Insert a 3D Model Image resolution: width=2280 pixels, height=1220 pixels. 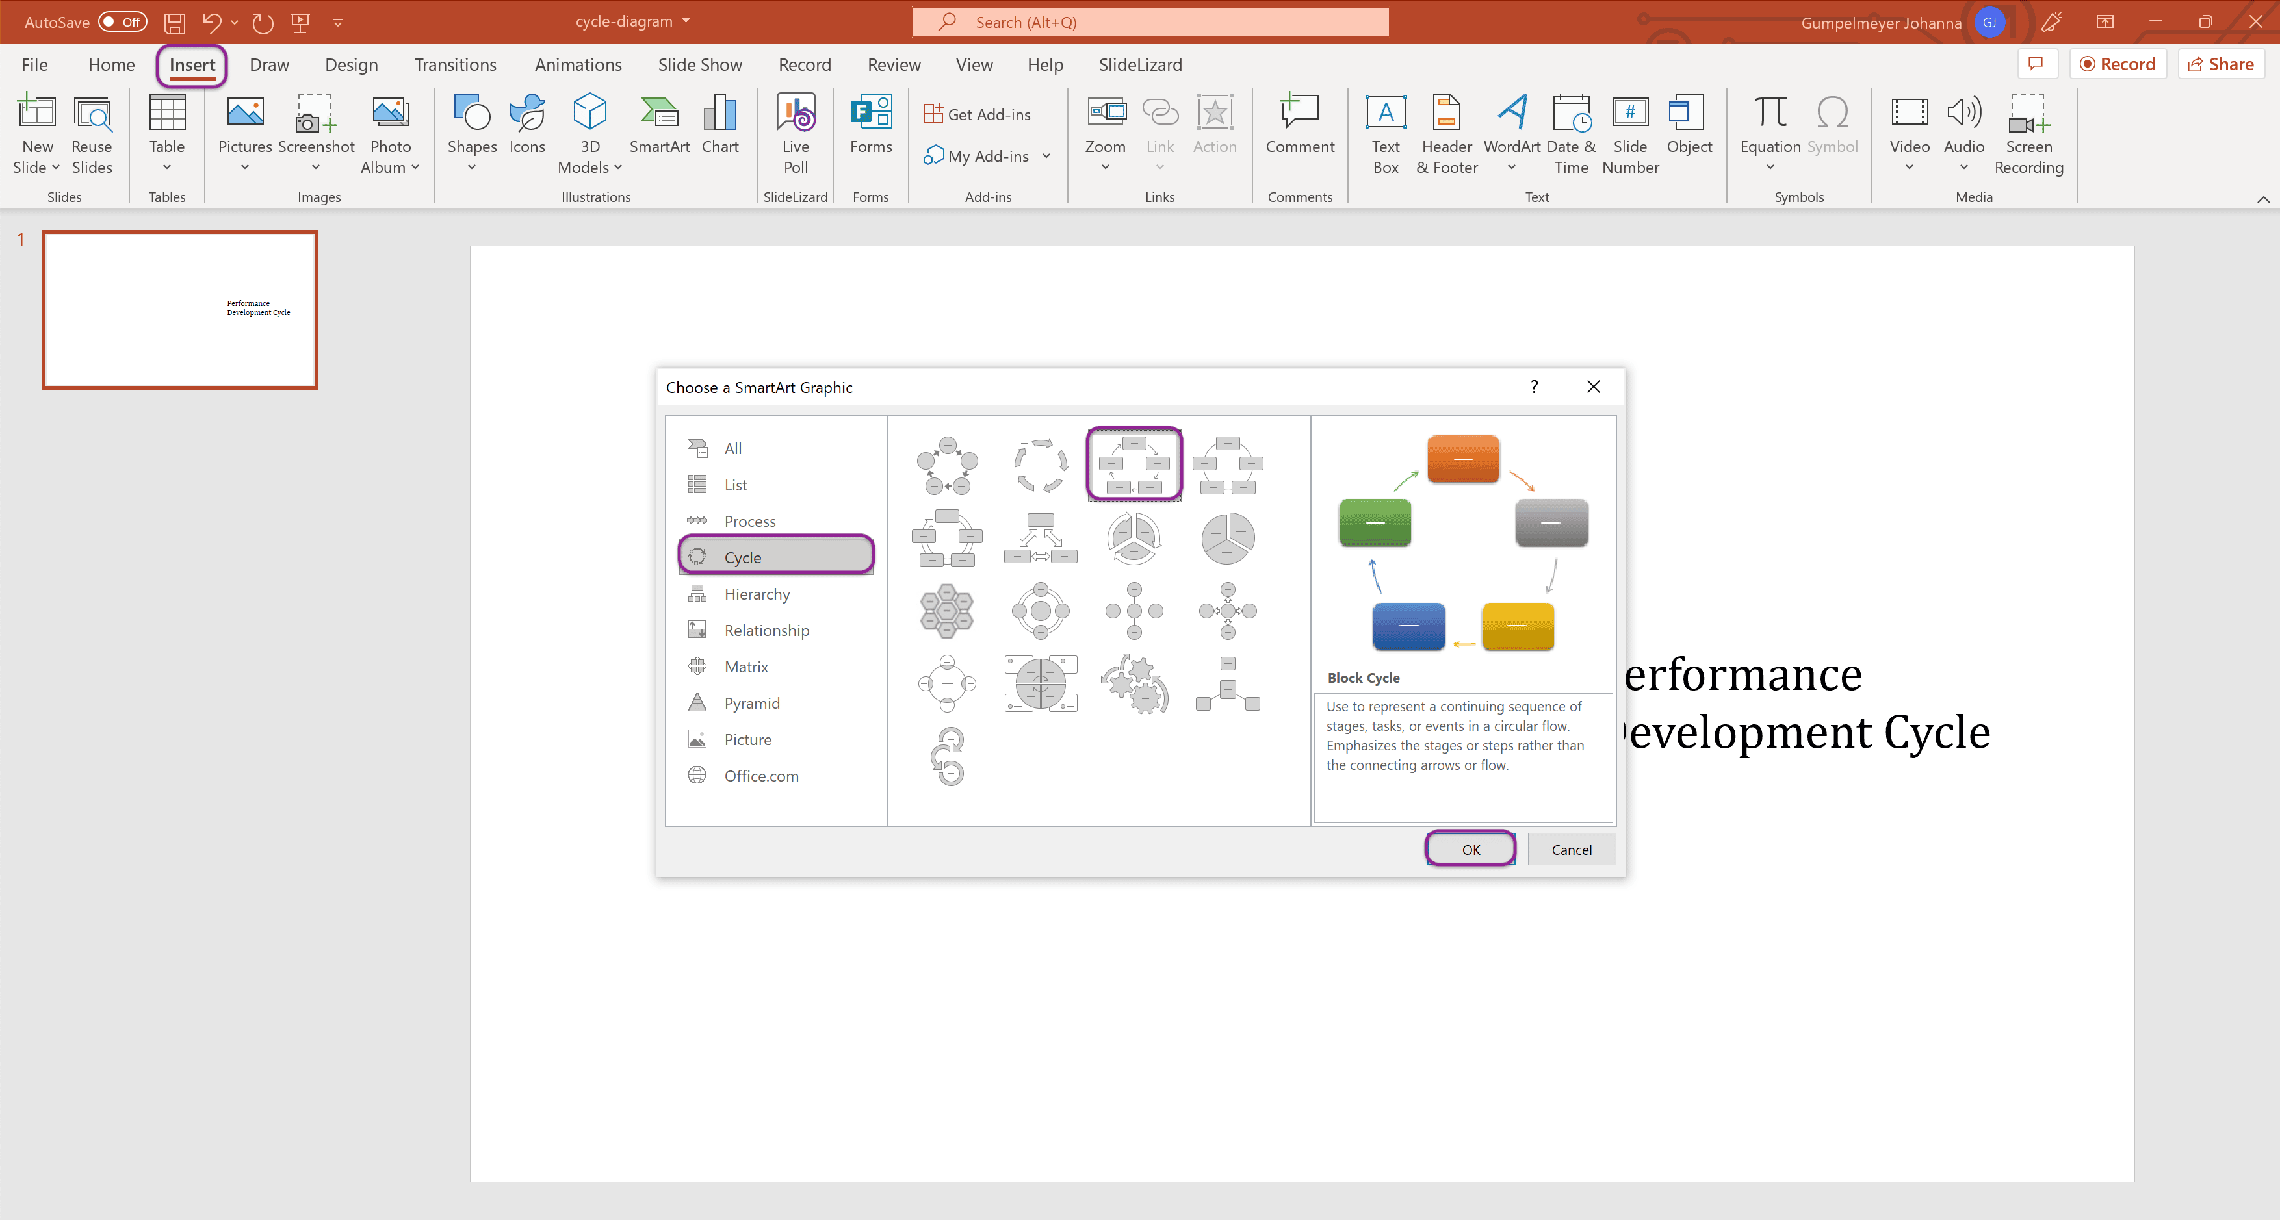(x=589, y=133)
